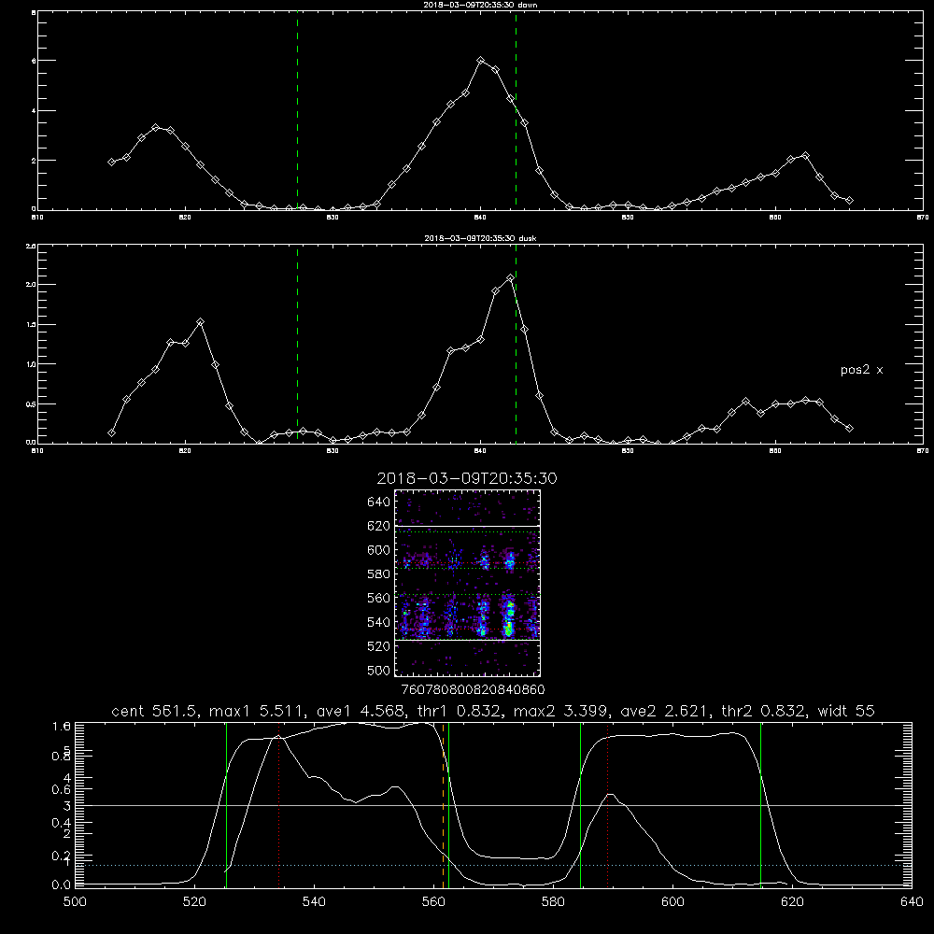934x934 pixels.
Task: Click the '640' x-axis label of bottom plot
Action: coord(912,902)
